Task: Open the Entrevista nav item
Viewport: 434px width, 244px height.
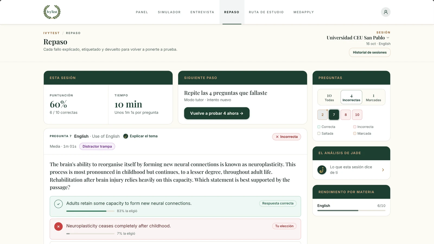Action: [x=202, y=12]
